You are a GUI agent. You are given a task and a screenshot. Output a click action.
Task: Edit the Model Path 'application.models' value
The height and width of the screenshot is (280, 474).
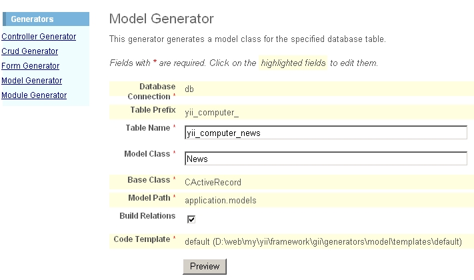(220, 200)
